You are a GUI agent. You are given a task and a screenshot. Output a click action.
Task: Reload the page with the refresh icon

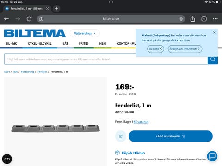(x=29, y=19)
